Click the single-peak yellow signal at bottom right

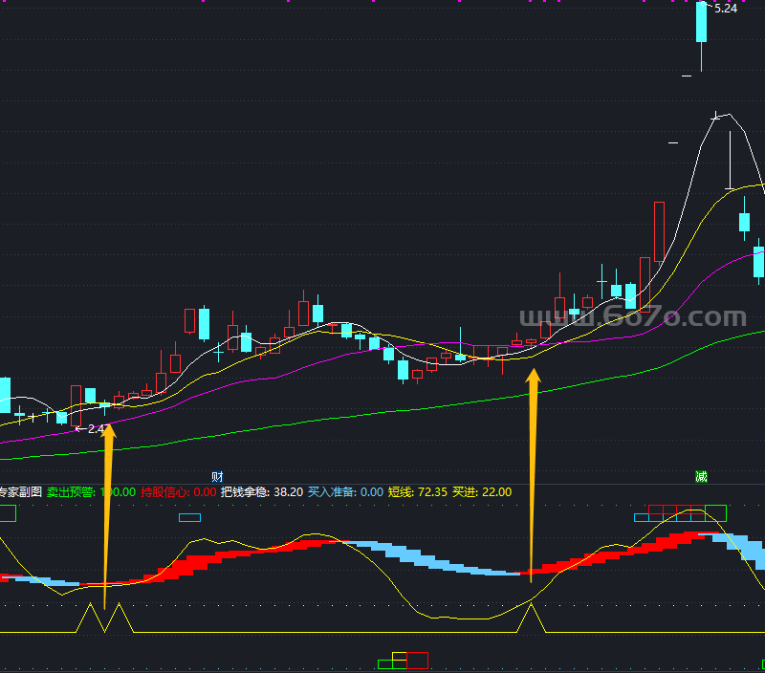point(533,619)
